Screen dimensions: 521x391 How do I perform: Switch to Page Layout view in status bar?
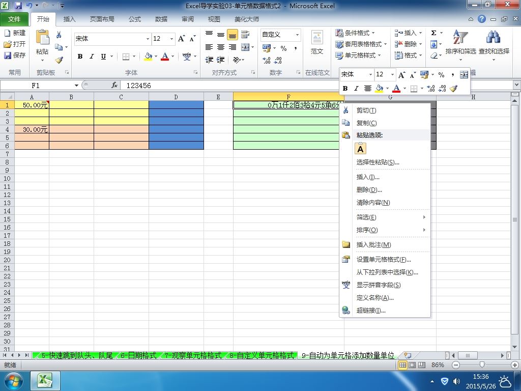412,365
